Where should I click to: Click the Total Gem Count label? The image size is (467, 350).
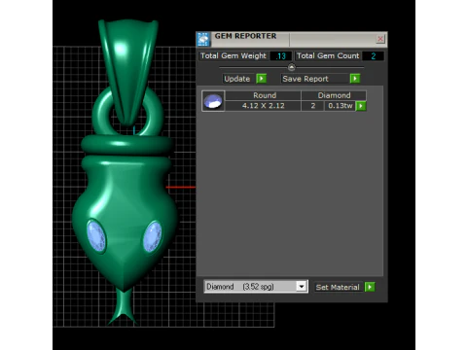(x=328, y=55)
